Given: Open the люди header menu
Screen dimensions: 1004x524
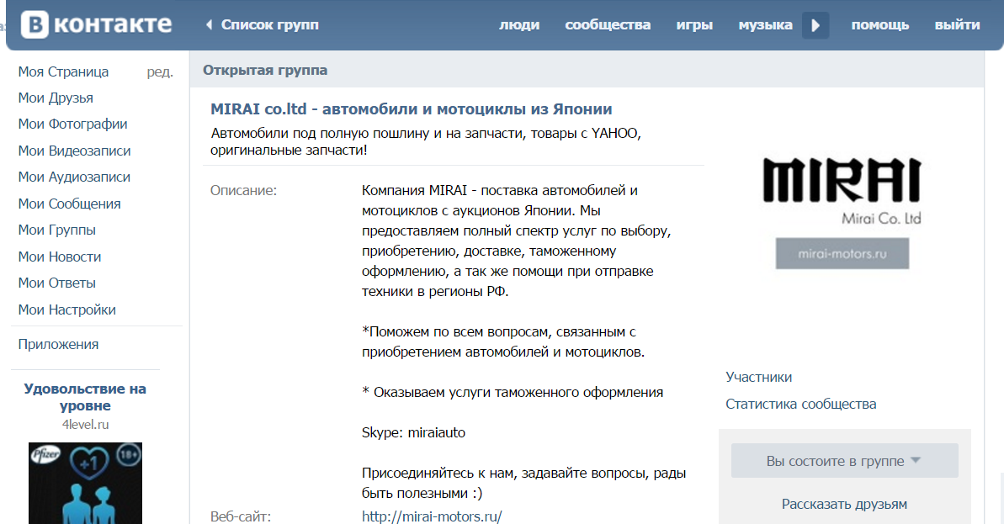Looking at the screenshot, I should point(519,25).
